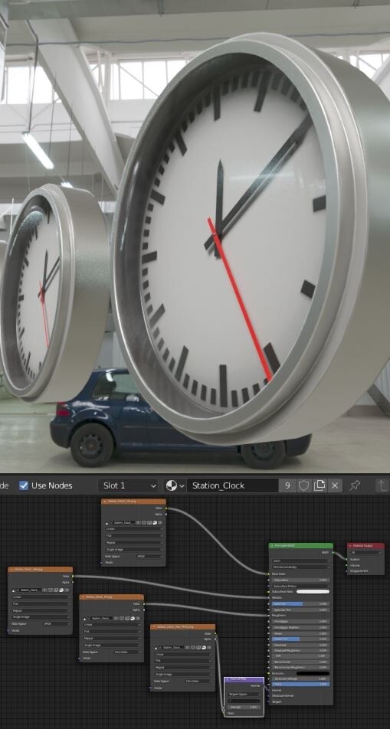Open Repeat extension dropdown in Metallic texture node
Screen dimensions: 390x729
pyautogui.click(x=41, y=610)
